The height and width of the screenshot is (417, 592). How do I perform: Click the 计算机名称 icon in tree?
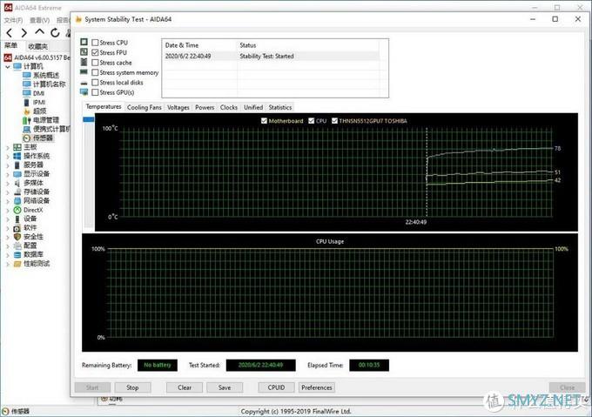pos(26,84)
